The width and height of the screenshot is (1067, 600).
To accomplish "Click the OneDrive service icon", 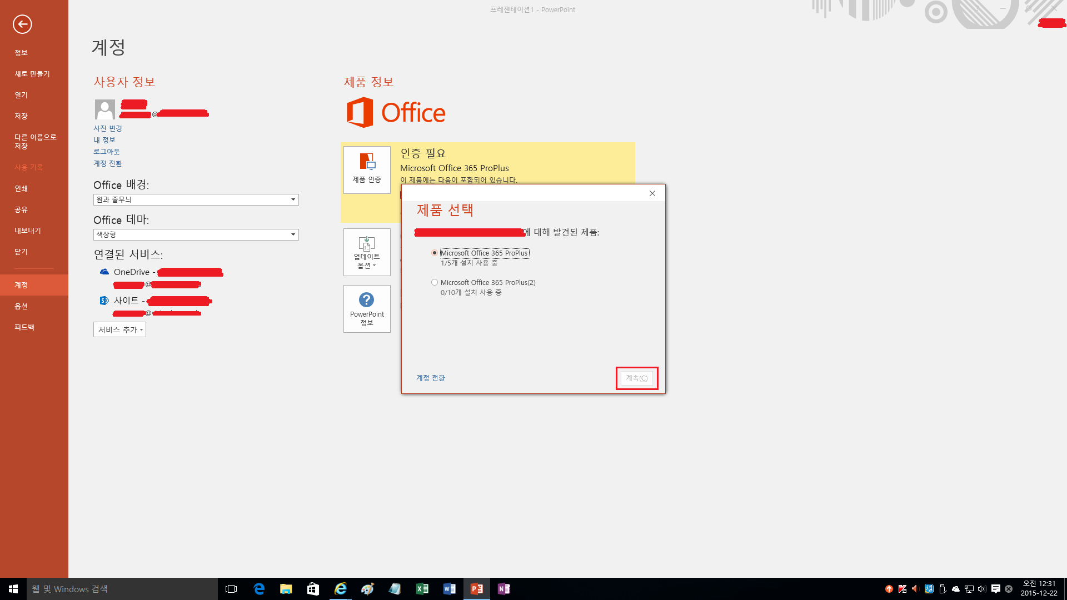I will (103, 272).
